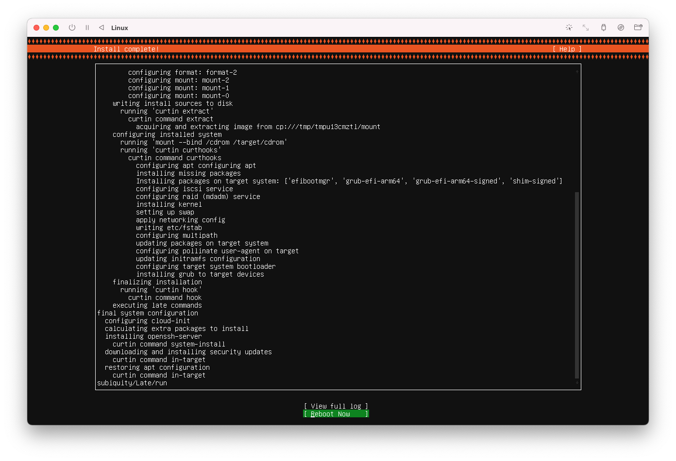The height and width of the screenshot is (461, 676).
Task: Click line 'final system configuration'
Action: tap(148, 313)
